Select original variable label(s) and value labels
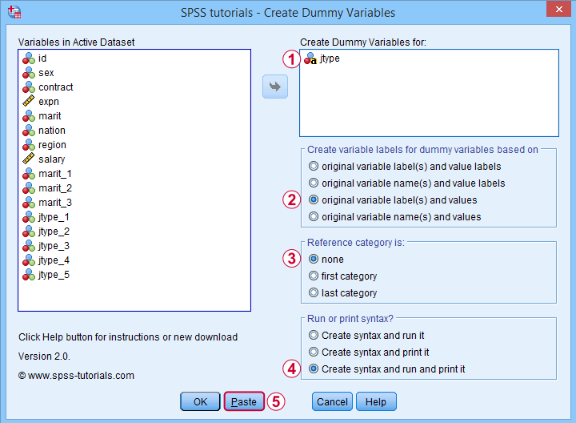Screen dimensions: 576x423 [405, 167]
